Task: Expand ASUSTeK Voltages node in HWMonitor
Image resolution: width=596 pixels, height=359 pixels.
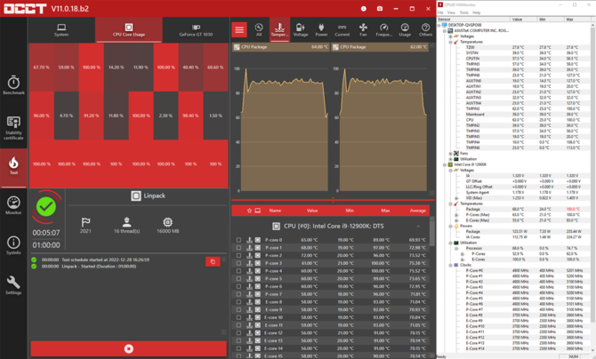Action: point(450,36)
